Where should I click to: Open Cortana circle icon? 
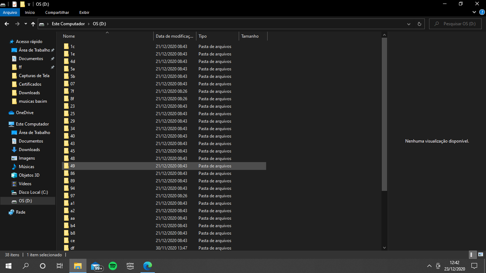point(43,266)
